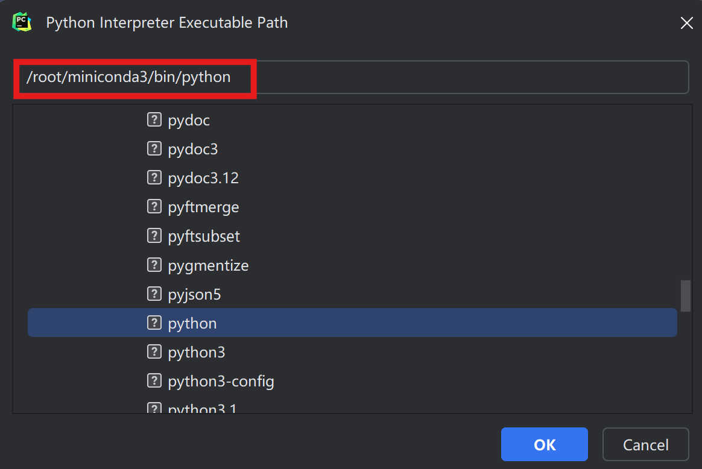Click the file icon next to pyjson5
Viewport: 702px width, 469px height.
(x=154, y=294)
